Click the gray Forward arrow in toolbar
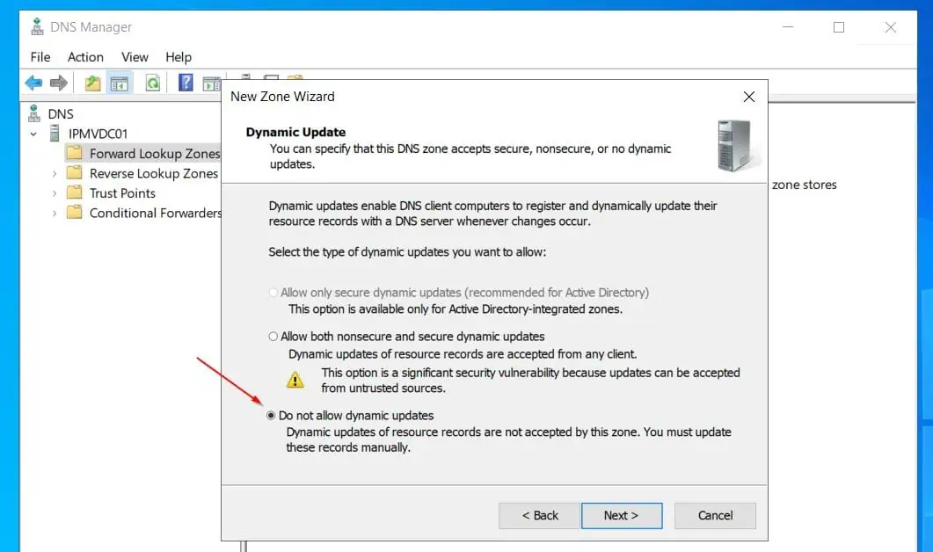This screenshot has width=933, height=552. [58, 83]
